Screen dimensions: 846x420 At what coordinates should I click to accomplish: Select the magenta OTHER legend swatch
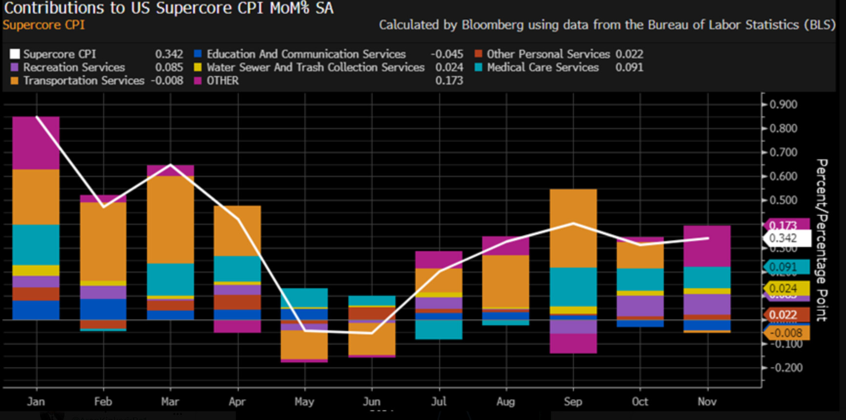(198, 81)
